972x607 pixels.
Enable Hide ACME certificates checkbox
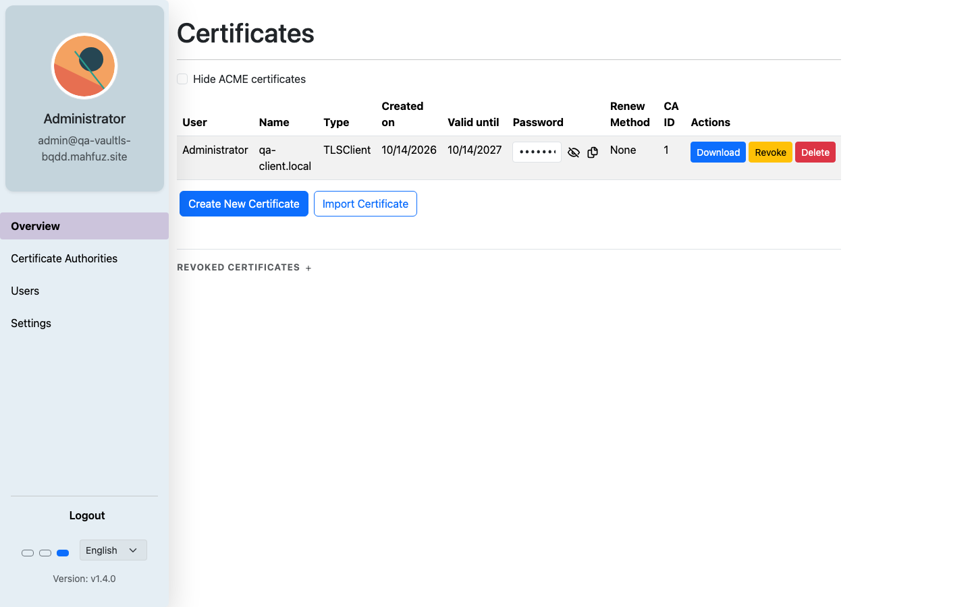tap(182, 79)
